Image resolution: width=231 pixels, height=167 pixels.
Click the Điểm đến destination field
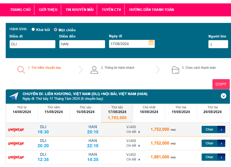(82, 44)
